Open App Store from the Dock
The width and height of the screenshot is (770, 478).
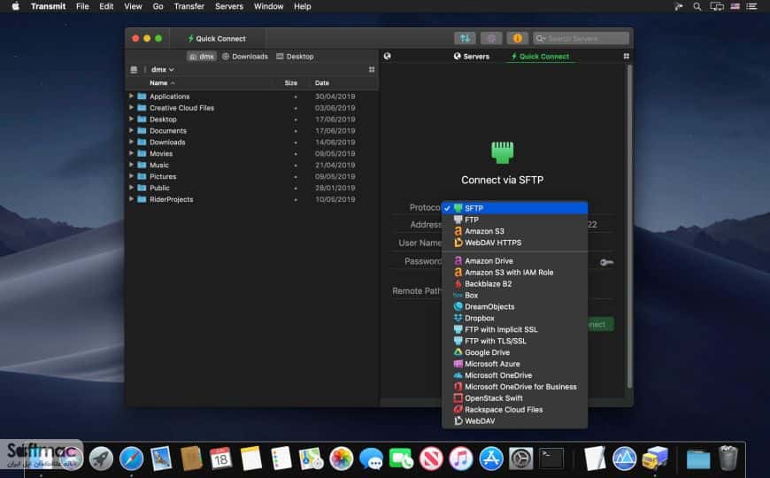coord(491,459)
